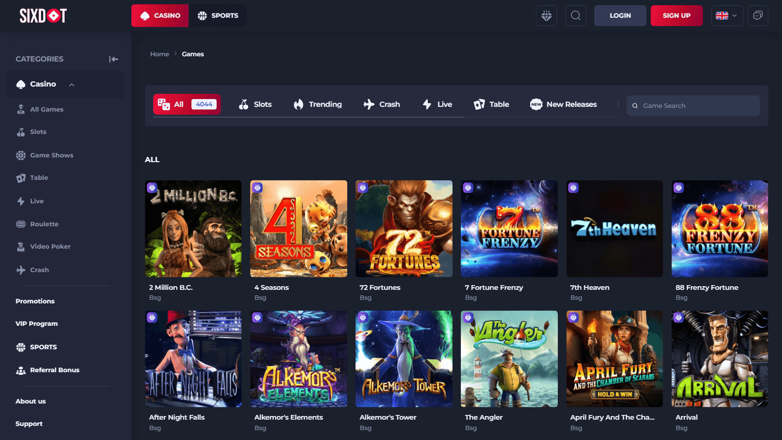
Task: Click the purple badge on 2 Million B.C.
Action: tap(152, 188)
